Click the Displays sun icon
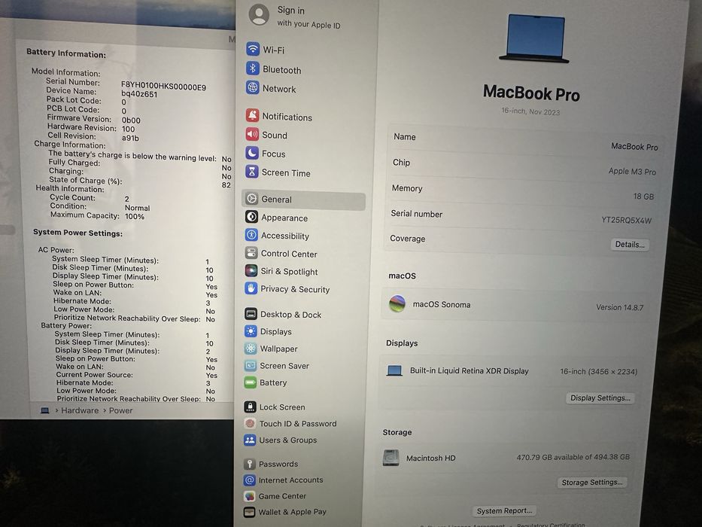702x527 pixels. 251,331
